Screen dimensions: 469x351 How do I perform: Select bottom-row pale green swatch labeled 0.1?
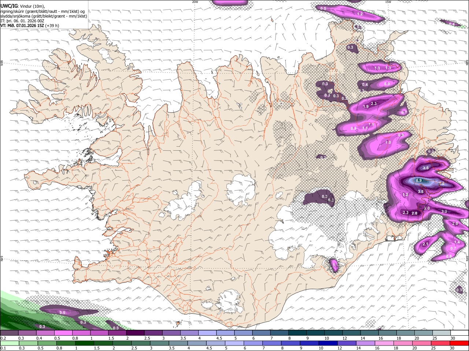(10, 343)
